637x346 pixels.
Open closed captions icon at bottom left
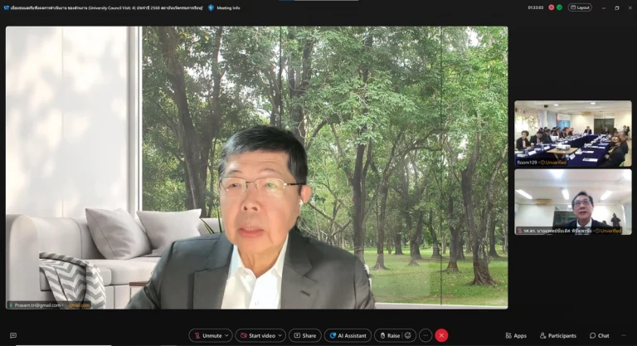(12, 335)
